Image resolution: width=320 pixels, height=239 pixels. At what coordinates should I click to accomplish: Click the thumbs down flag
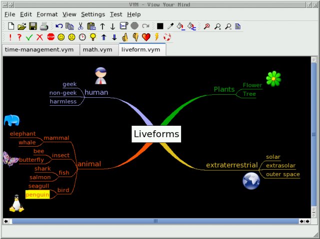[x=135, y=37]
